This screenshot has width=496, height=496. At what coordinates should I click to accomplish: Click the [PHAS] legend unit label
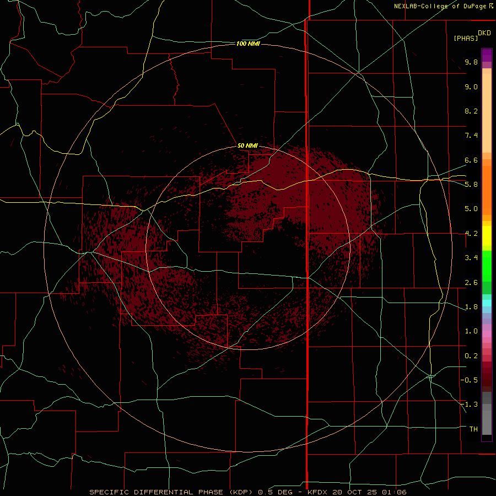pos(466,38)
